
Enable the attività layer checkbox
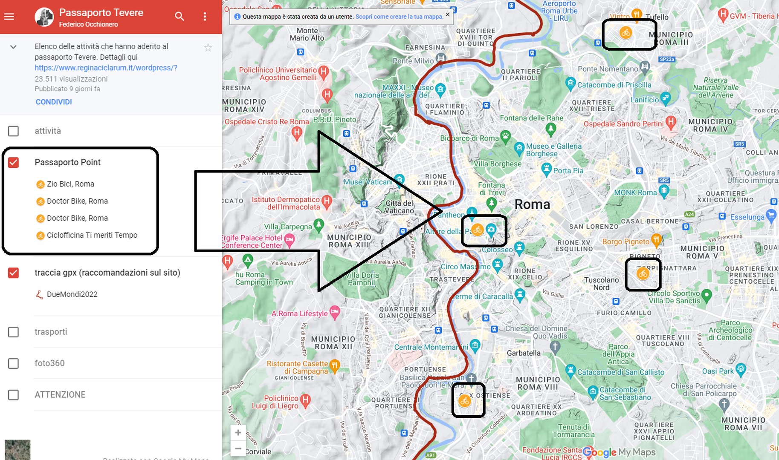click(13, 131)
